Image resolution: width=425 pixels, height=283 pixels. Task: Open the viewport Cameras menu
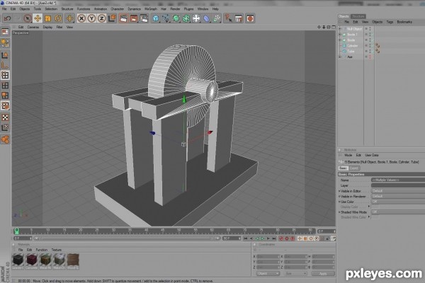pyautogui.click(x=33, y=27)
